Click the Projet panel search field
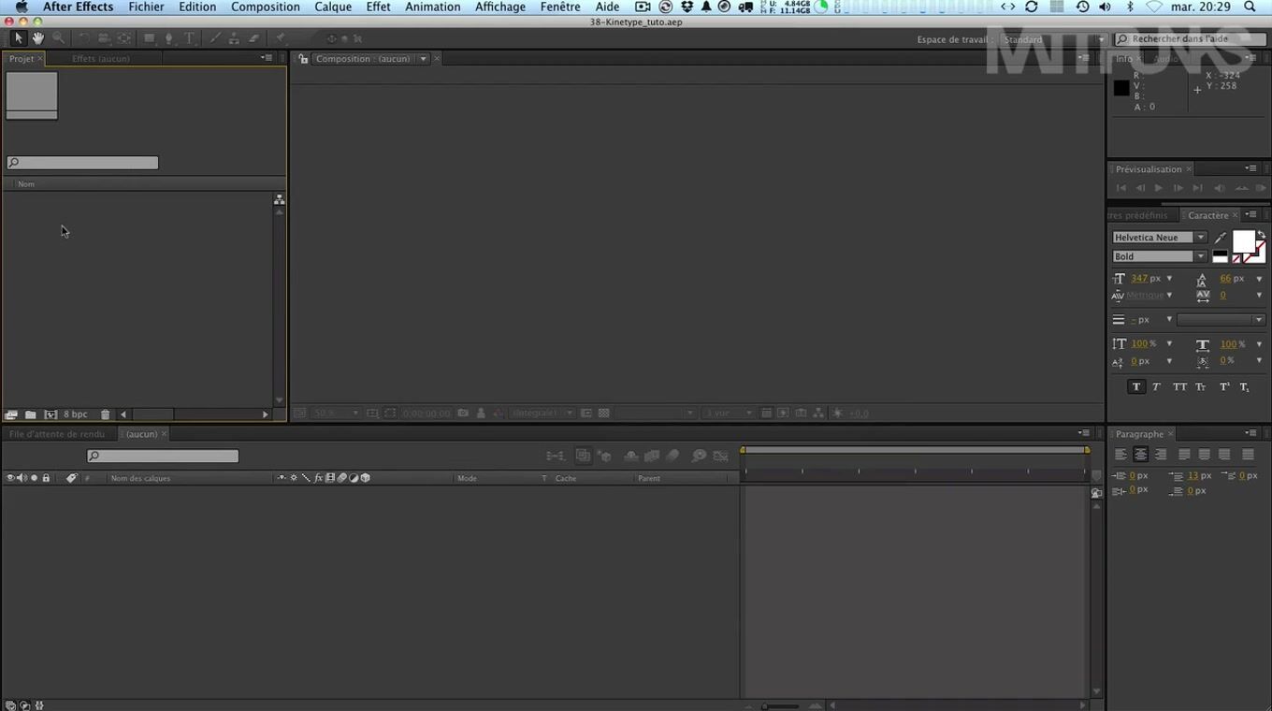 click(83, 163)
